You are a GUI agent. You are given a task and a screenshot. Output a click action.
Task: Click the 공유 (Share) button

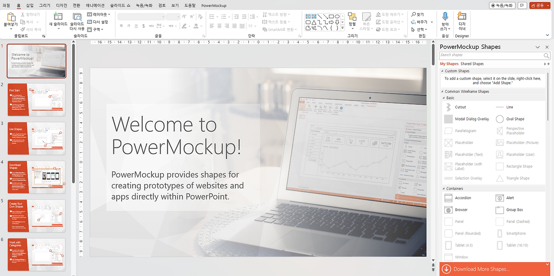pyautogui.click(x=540, y=6)
